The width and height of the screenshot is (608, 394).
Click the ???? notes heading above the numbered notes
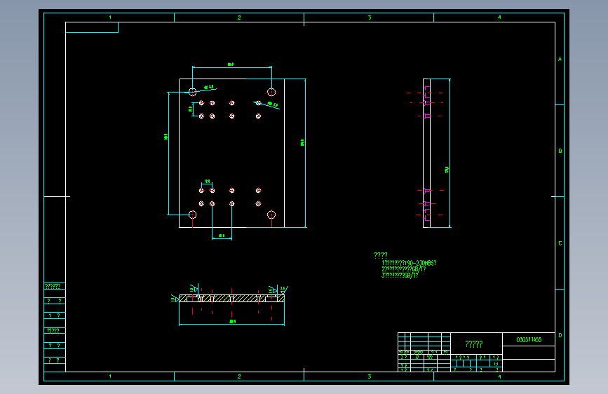(x=380, y=255)
